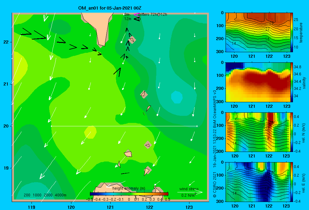This screenshot has height=210, width=309.
Task: Click the vertical 'BoM OceanMAPS v3' text
Action: click(215, 109)
